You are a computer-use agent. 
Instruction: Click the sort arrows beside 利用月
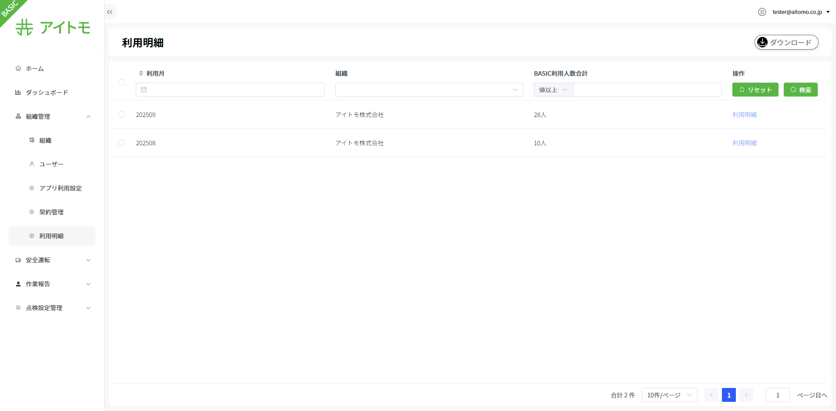(141, 73)
